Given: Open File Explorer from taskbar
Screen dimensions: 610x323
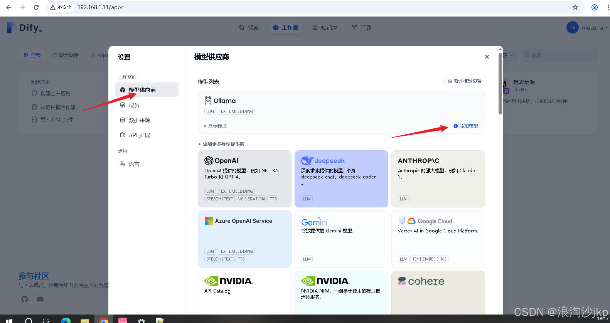Looking at the screenshot, I should click(85, 320).
